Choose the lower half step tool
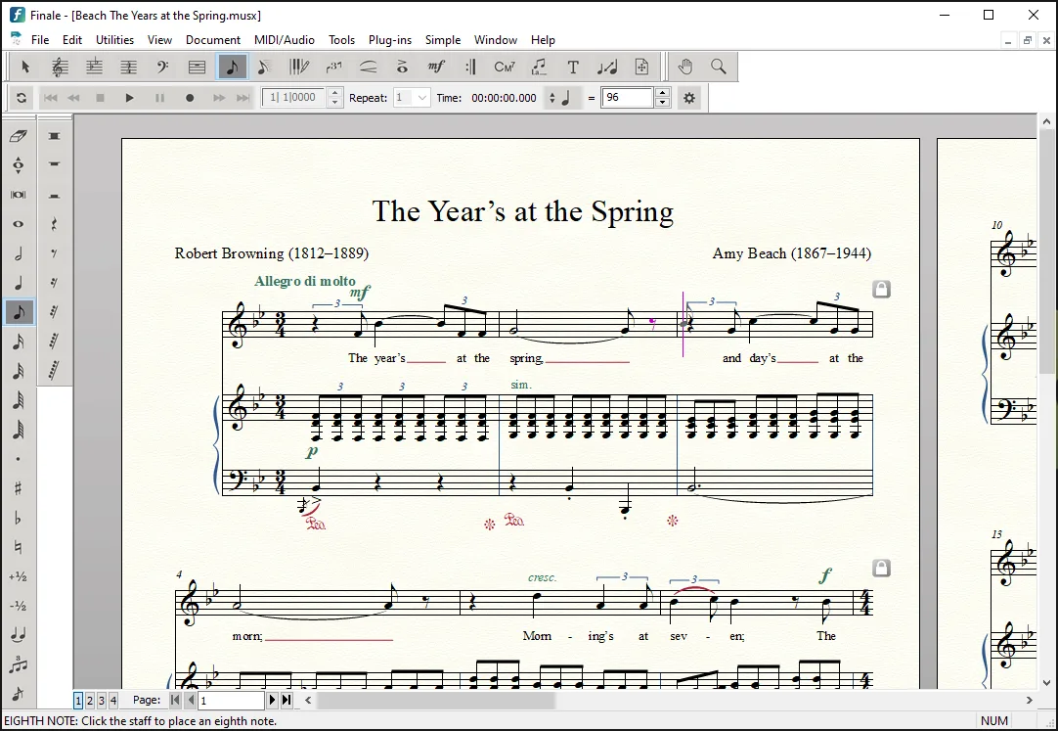 (19, 606)
